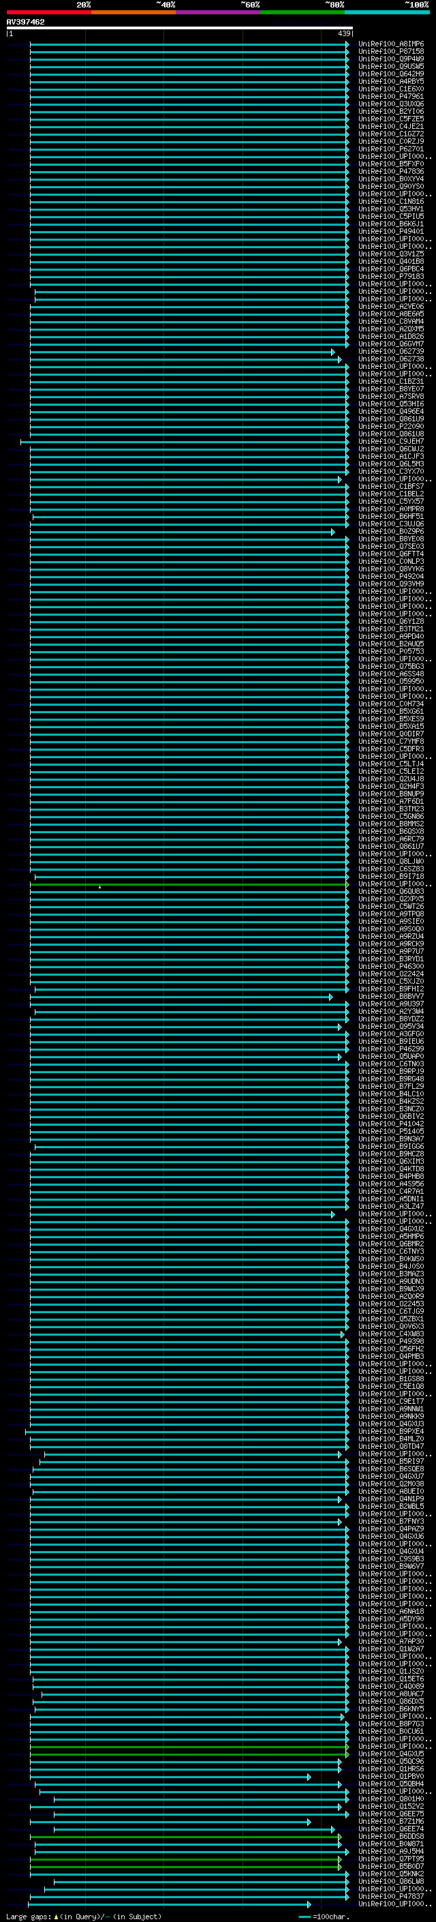Click hit label UniRef100_Q1PBV0
Viewport: 436px width, 1922px height.
390,1777
